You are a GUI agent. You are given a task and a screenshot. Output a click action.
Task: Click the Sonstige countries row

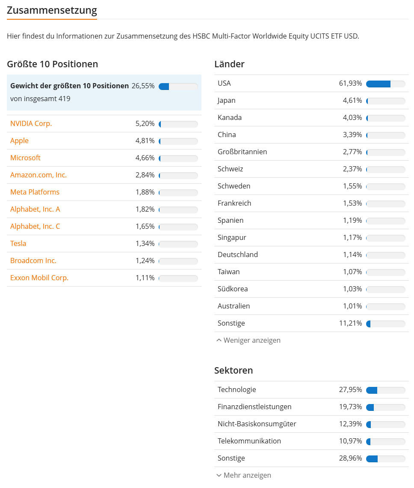coord(311,323)
